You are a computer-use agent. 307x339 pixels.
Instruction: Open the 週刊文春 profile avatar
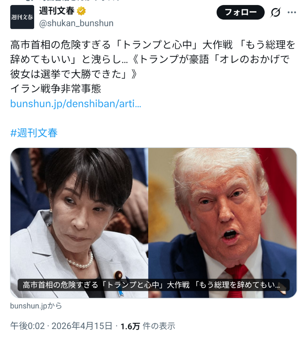pos(22,17)
